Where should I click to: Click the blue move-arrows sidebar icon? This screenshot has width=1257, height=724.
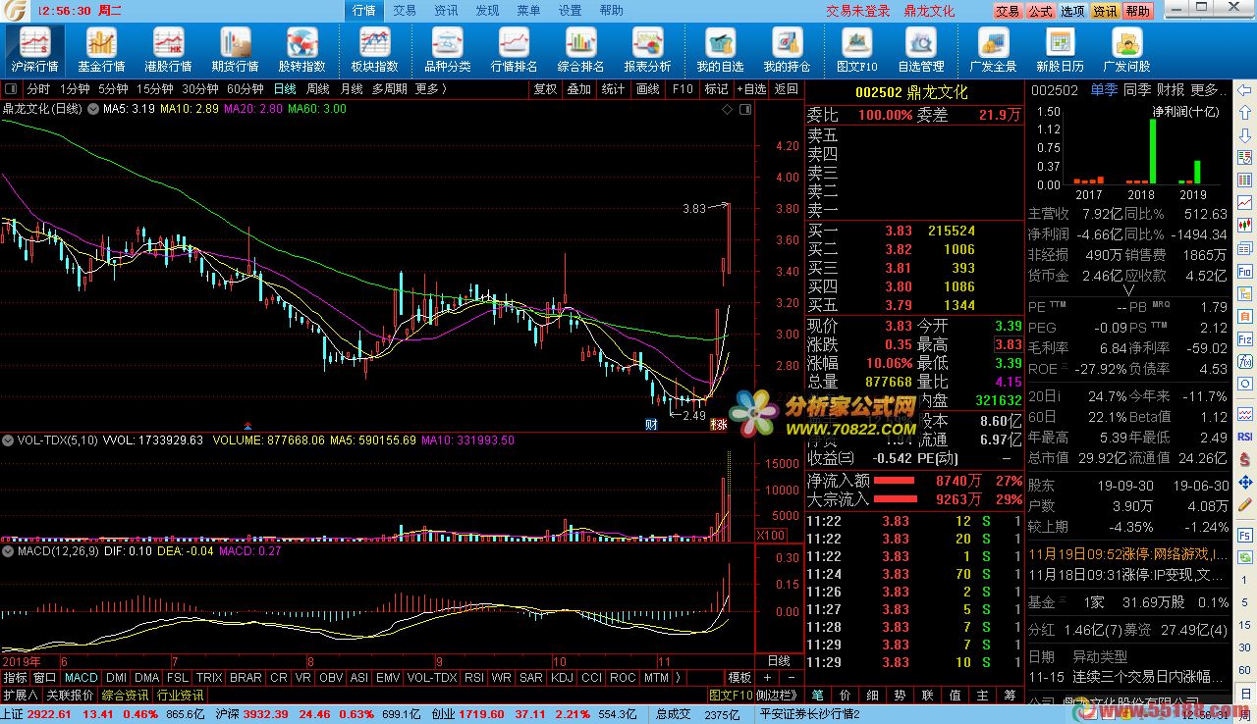click(x=1244, y=481)
